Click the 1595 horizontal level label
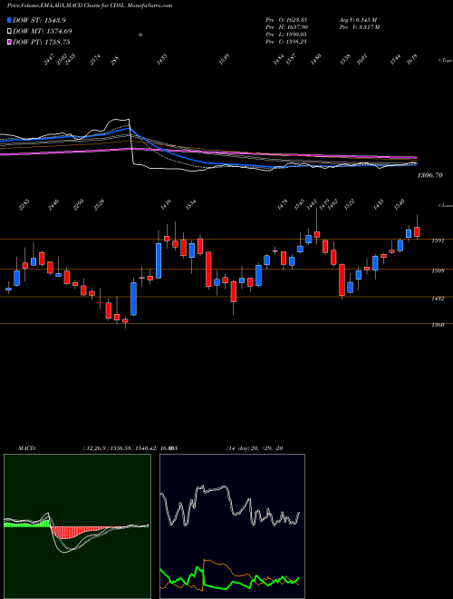 click(438, 270)
